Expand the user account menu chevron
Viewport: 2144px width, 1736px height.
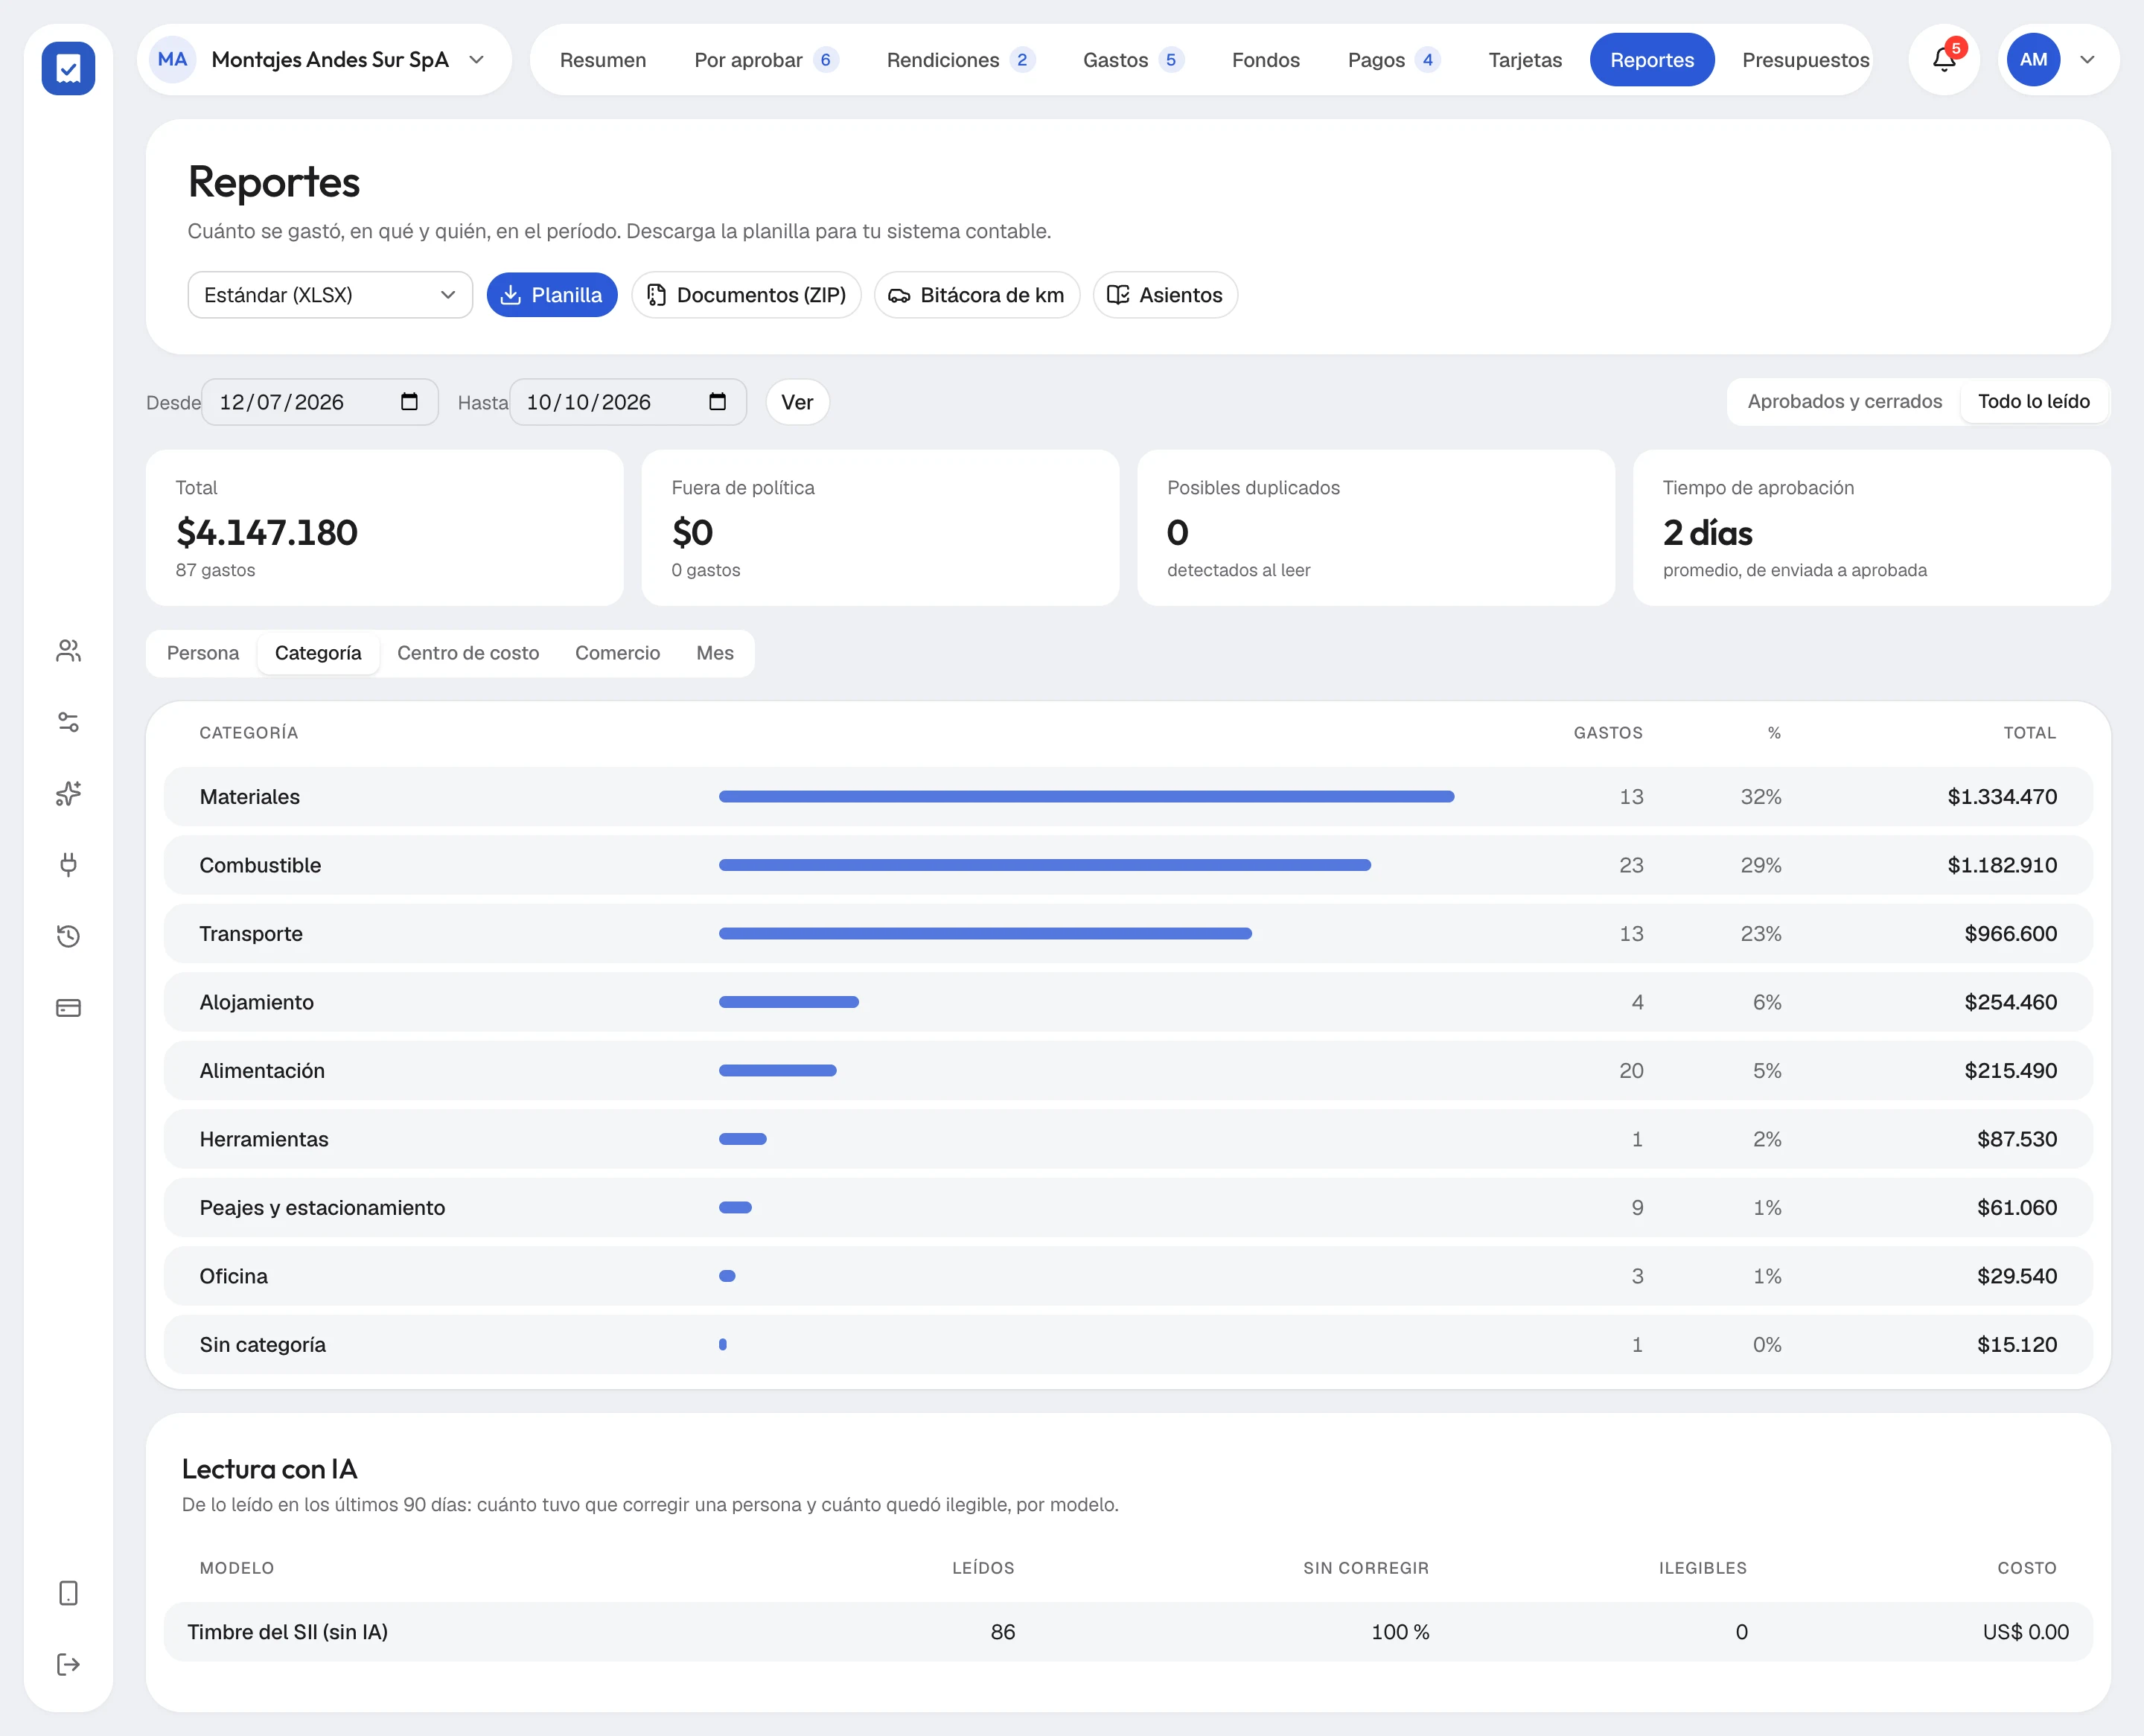point(2087,60)
